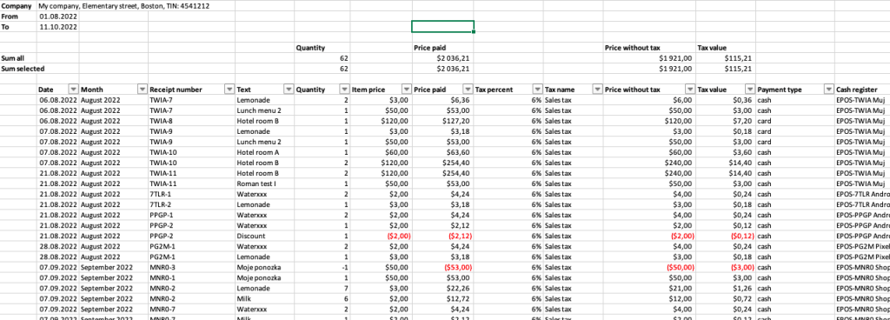Open the Tax percent filter dropdown

click(x=537, y=90)
